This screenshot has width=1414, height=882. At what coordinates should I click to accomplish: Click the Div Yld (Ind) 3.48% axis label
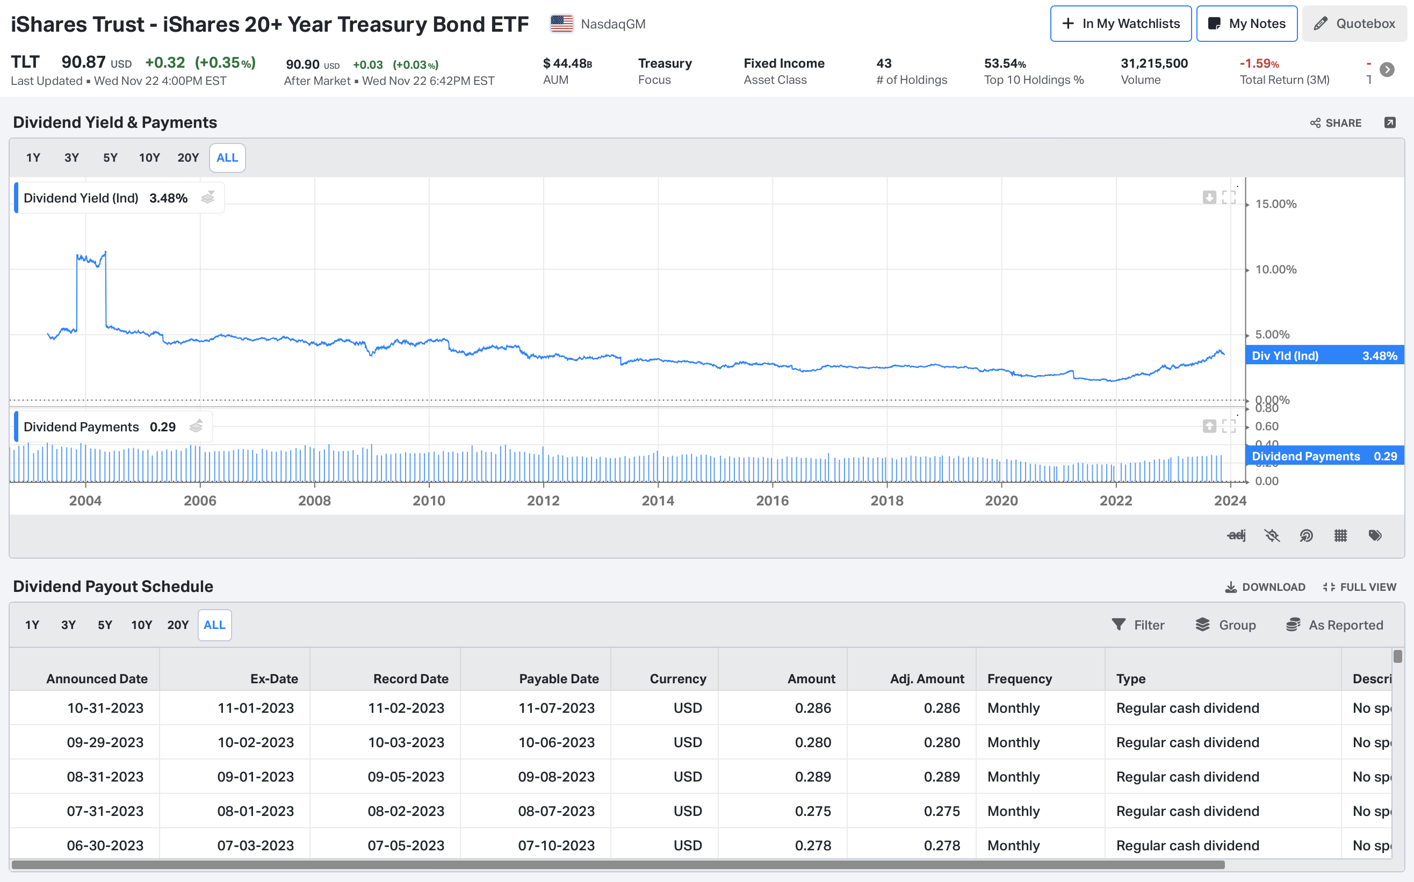[1324, 355]
